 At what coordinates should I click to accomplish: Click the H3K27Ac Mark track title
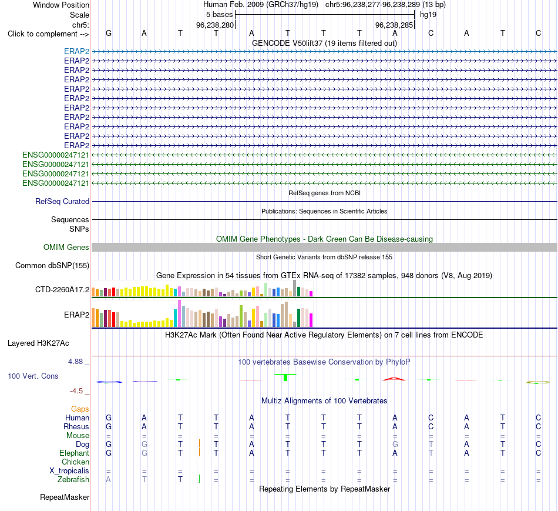[324, 335]
